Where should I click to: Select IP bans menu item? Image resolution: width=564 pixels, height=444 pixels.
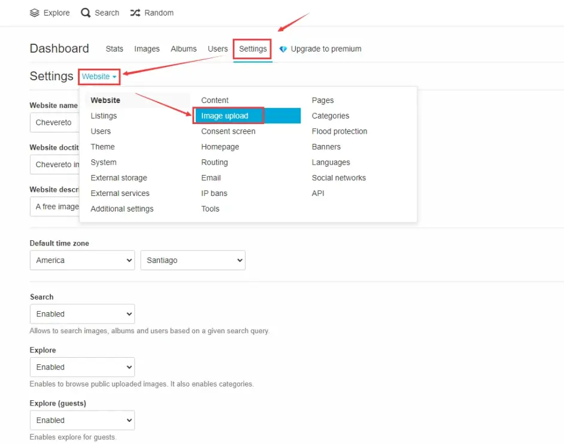[214, 194]
